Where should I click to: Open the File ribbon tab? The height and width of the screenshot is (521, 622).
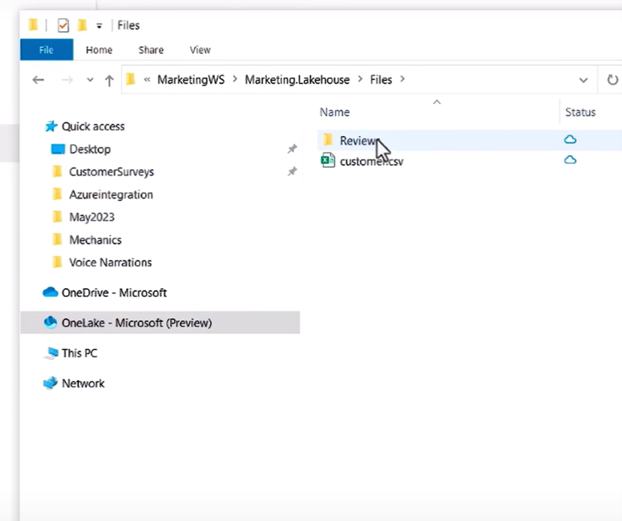click(x=46, y=50)
